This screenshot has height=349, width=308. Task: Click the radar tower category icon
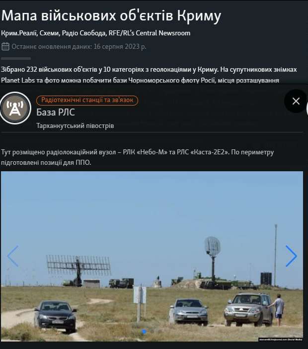(15, 108)
